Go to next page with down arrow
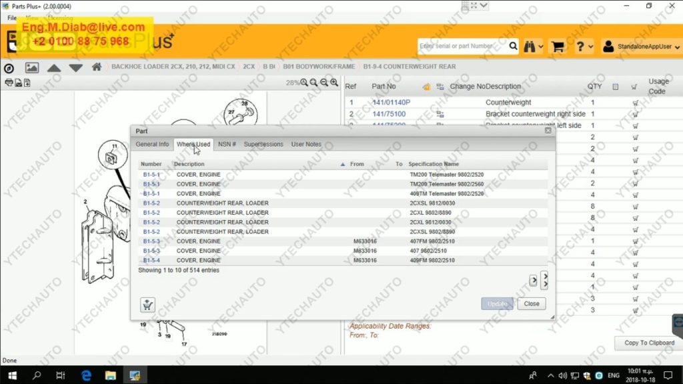This screenshot has width=683, height=384. pos(75,68)
